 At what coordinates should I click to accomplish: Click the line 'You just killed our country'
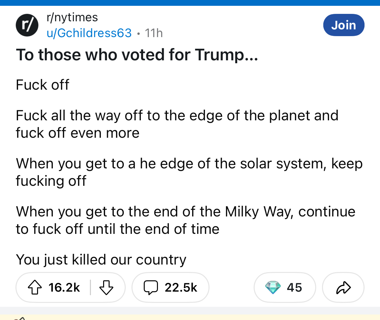click(101, 259)
